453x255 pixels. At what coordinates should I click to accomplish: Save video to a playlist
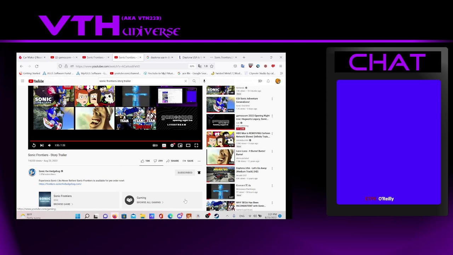pos(188,161)
